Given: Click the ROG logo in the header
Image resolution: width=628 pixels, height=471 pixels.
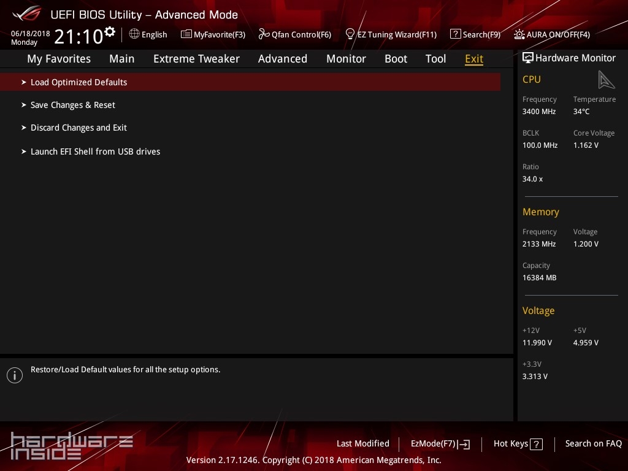Looking at the screenshot, I should pos(27,13).
